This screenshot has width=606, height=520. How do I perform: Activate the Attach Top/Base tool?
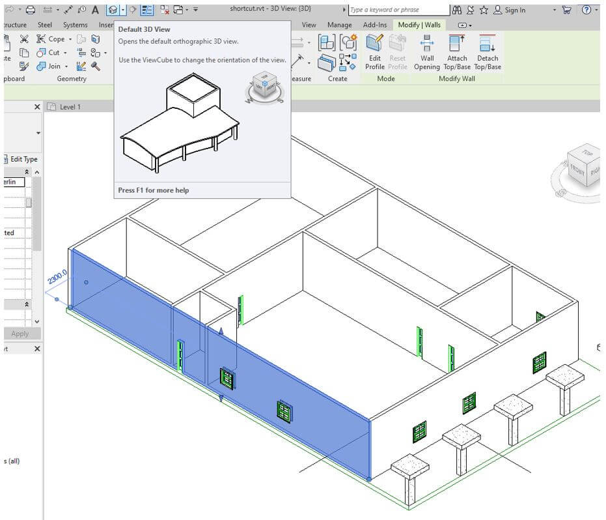[x=457, y=53]
